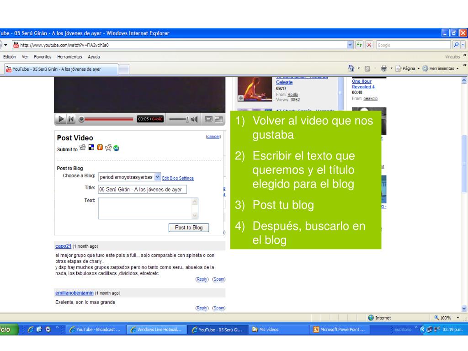
Task: Open the Herramientas menu bar item
Action: 69,57
